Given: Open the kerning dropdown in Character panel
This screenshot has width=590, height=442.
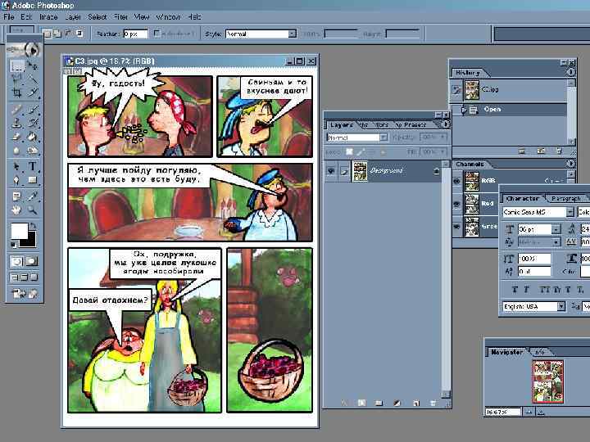Looking at the screenshot, I should pyautogui.click(x=556, y=242).
